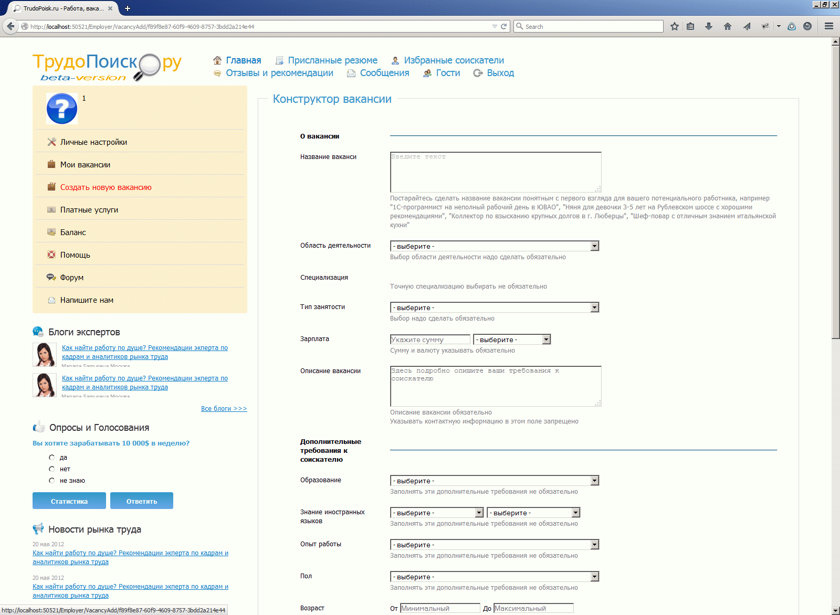This screenshot has width=840, height=615.
Task: Go to Главная in the top menu
Action: coord(244,60)
